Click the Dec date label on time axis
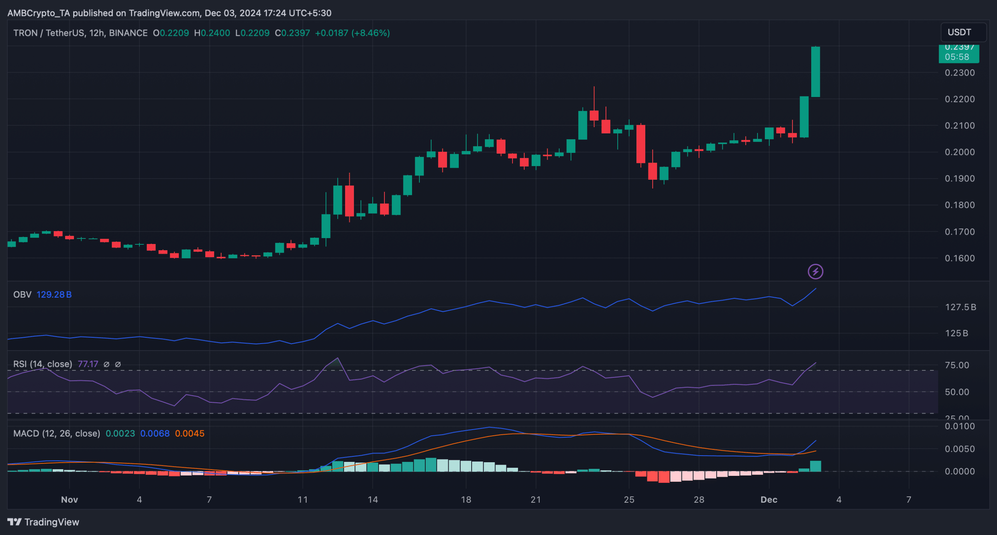Screen dimensions: 997x535 (x=769, y=500)
